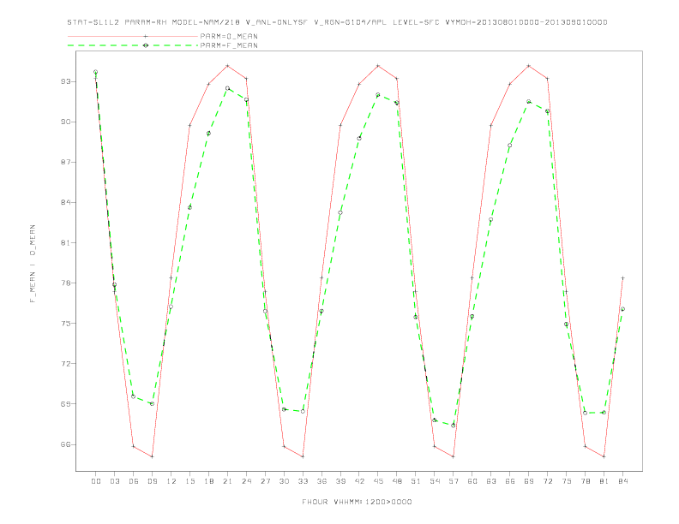Select the x-axis tick label 60

pos(472,481)
